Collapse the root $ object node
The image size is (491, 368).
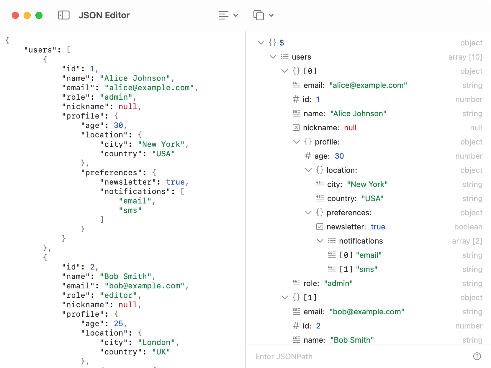[x=261, y=42]
